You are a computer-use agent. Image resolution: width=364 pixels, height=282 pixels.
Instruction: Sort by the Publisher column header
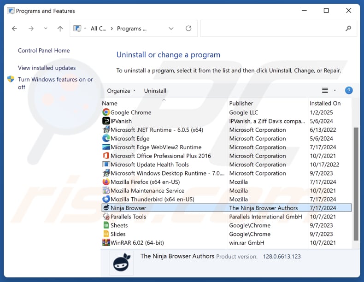(241, 103)
